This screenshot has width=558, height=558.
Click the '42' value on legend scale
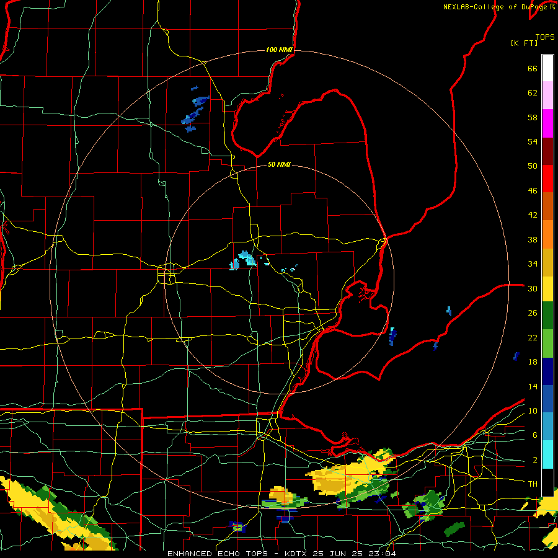point(533,215)
